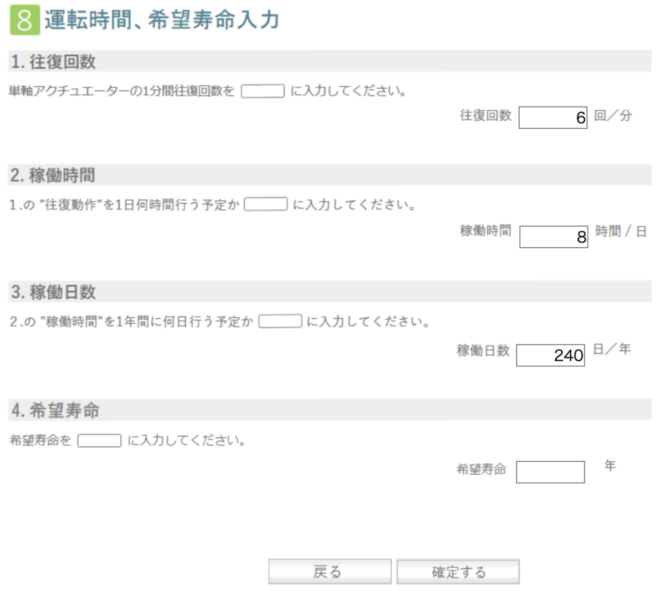Click the 2. 稼働時間 section header
The image size is (662, 608).
coord(330,174)
